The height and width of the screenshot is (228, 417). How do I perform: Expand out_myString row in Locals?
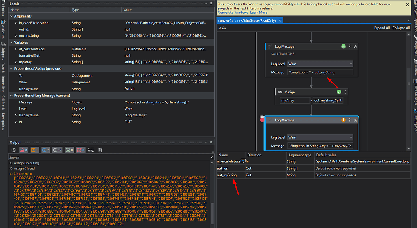tap(16, 35)
